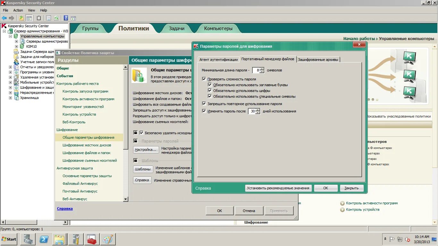This screenshot has width=438, height=246.
Task: Toggle Запрещать повторное использование пароля
Action: (x=204, y=104)
